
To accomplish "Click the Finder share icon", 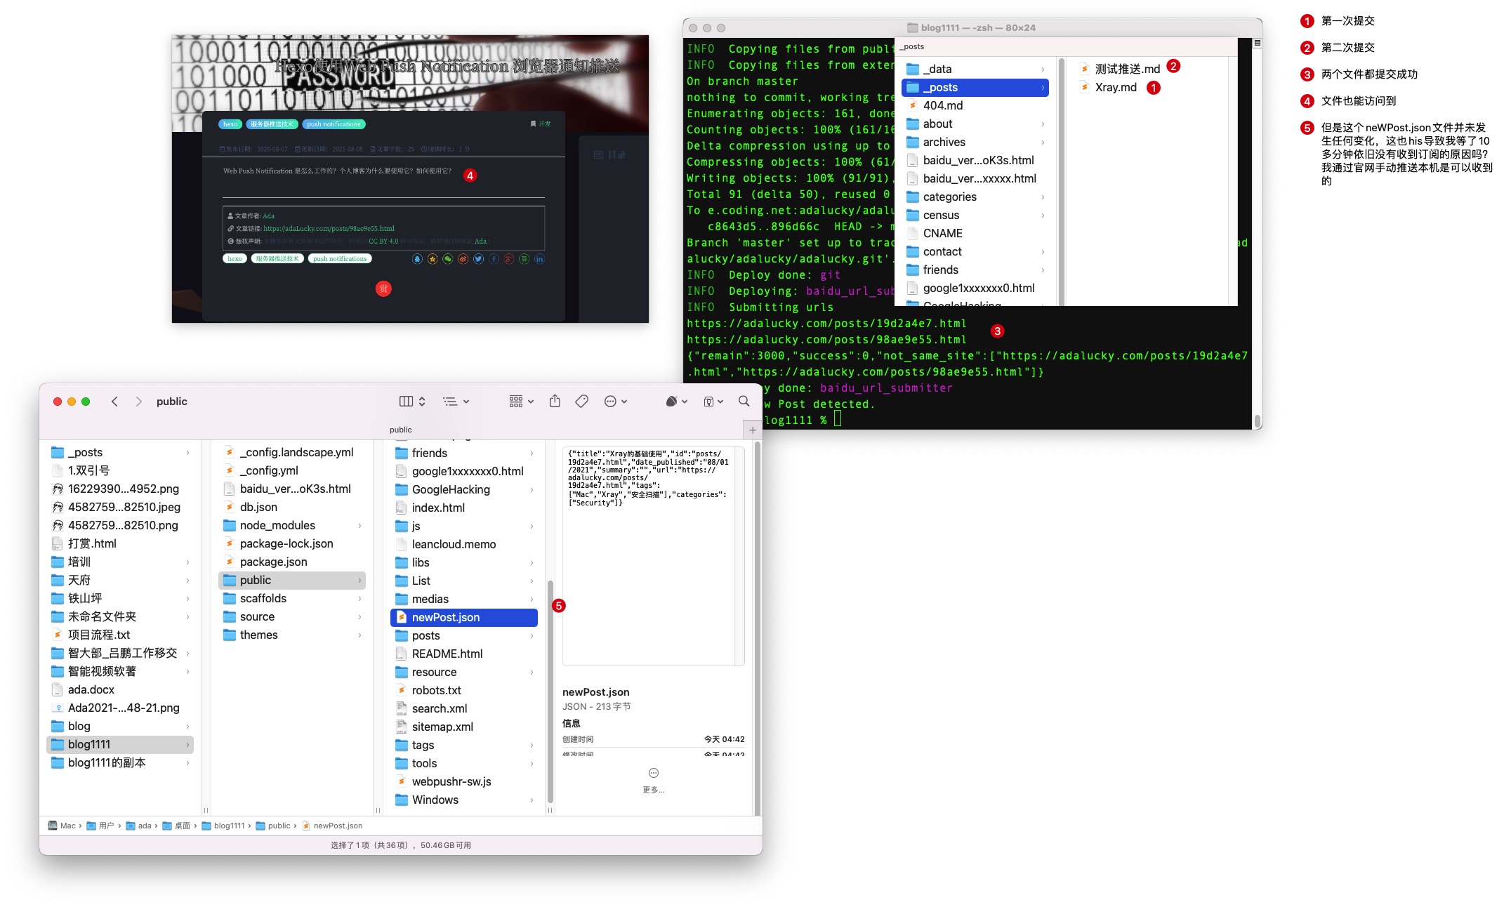I will pos(555,402).
